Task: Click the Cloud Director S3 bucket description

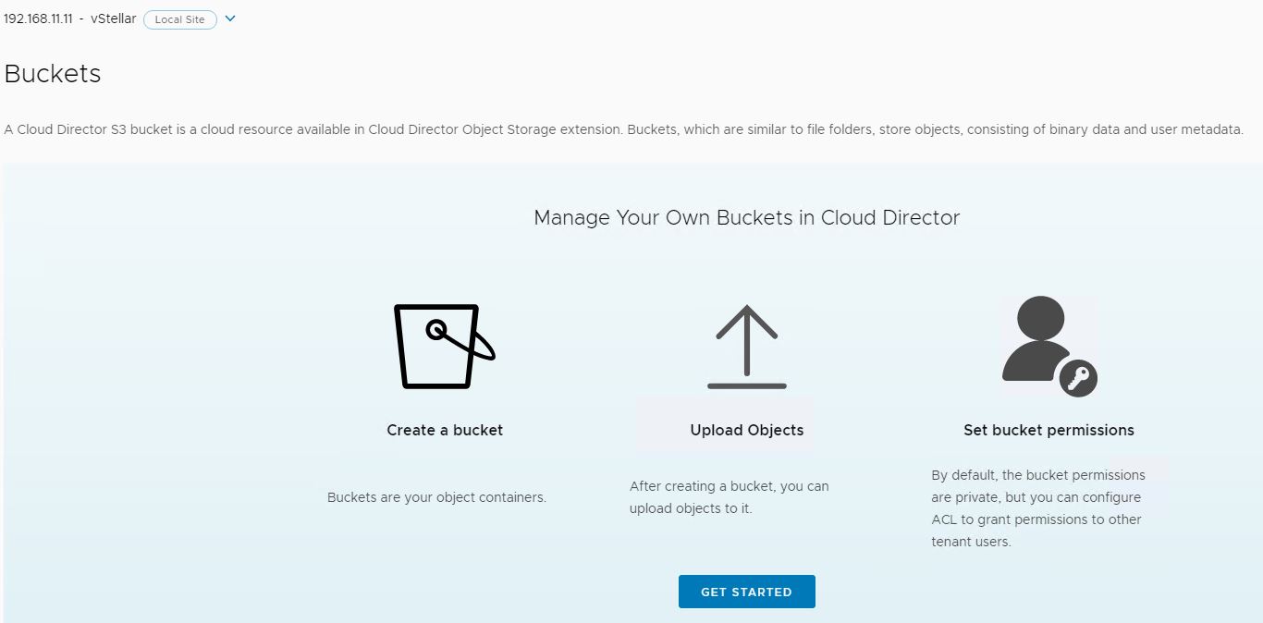Action: click(x=623, y=129)
